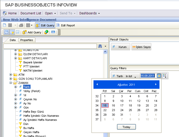
Task: Click the Home globe icon
Action: [x=5, y=13]
